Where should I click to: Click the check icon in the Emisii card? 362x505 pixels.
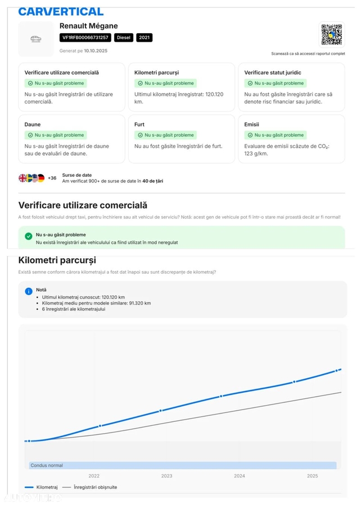(x=250, y=135)
